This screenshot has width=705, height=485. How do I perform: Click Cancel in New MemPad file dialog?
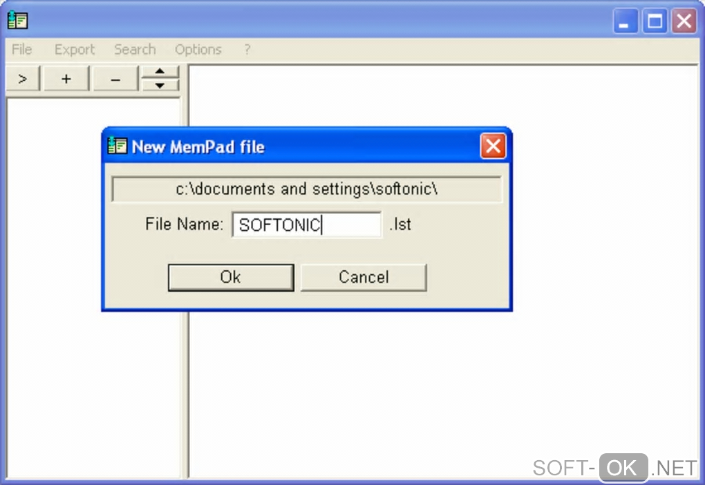364,277
